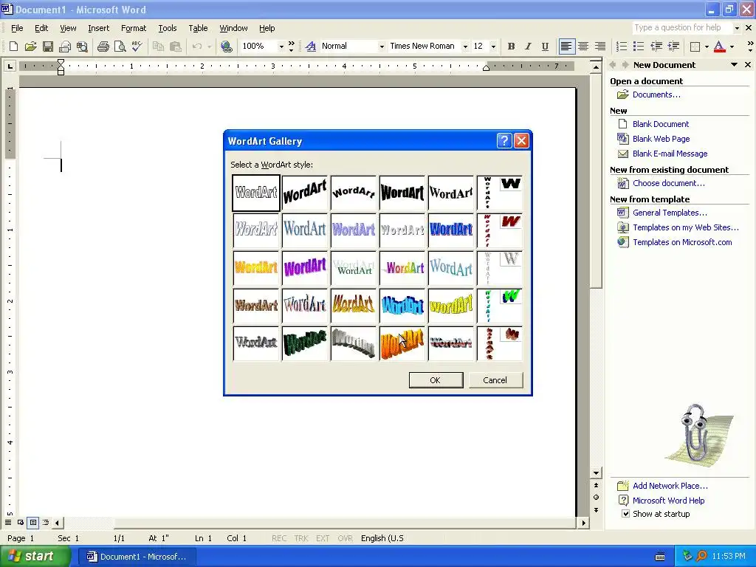
Task: Select Center alignment
Action: point(583,47)
